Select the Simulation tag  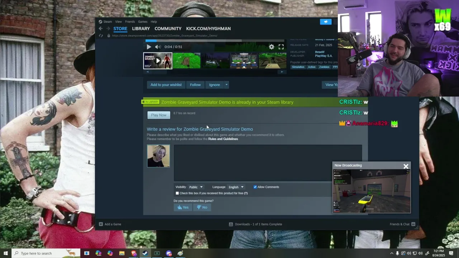pyautogui.click(x=298, y=67)
